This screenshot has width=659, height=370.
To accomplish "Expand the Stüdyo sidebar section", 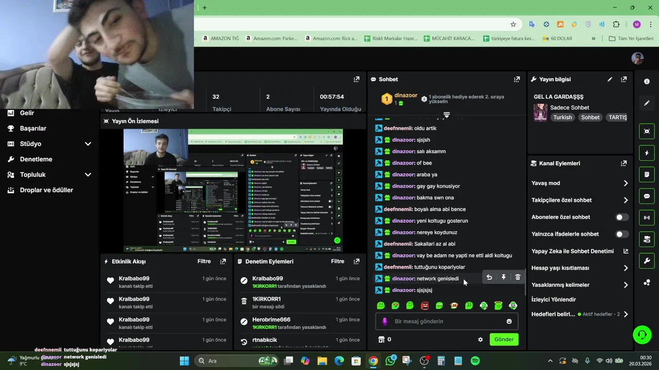I will click(x=88, y=144).
